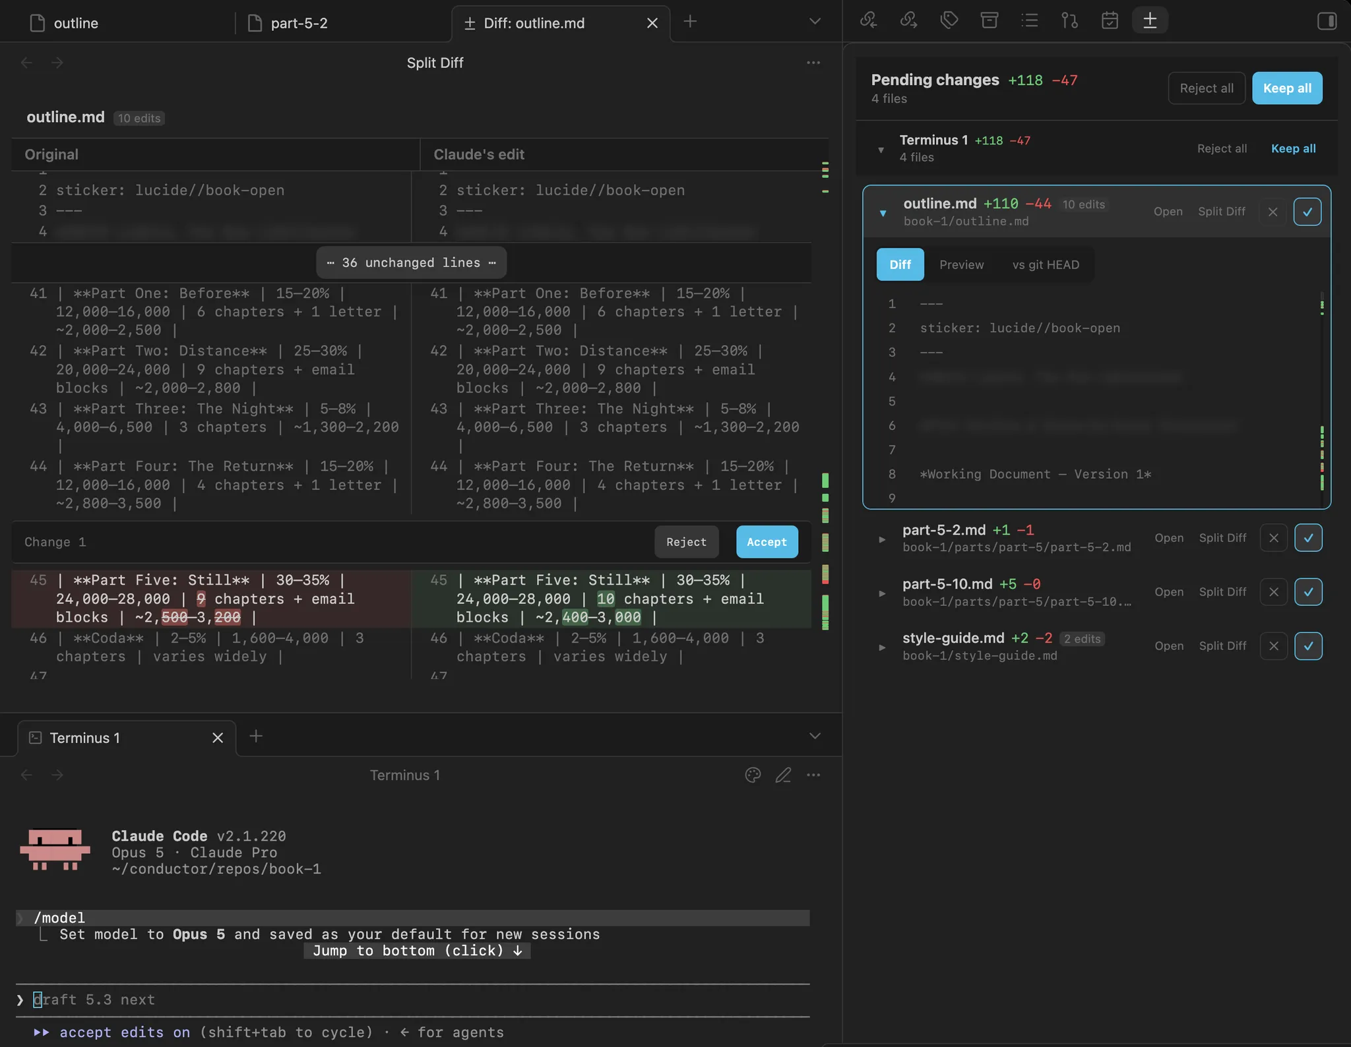Click Keep all for Terminus 1
Viewport: 1351px width, 1047px height.
1293,148
